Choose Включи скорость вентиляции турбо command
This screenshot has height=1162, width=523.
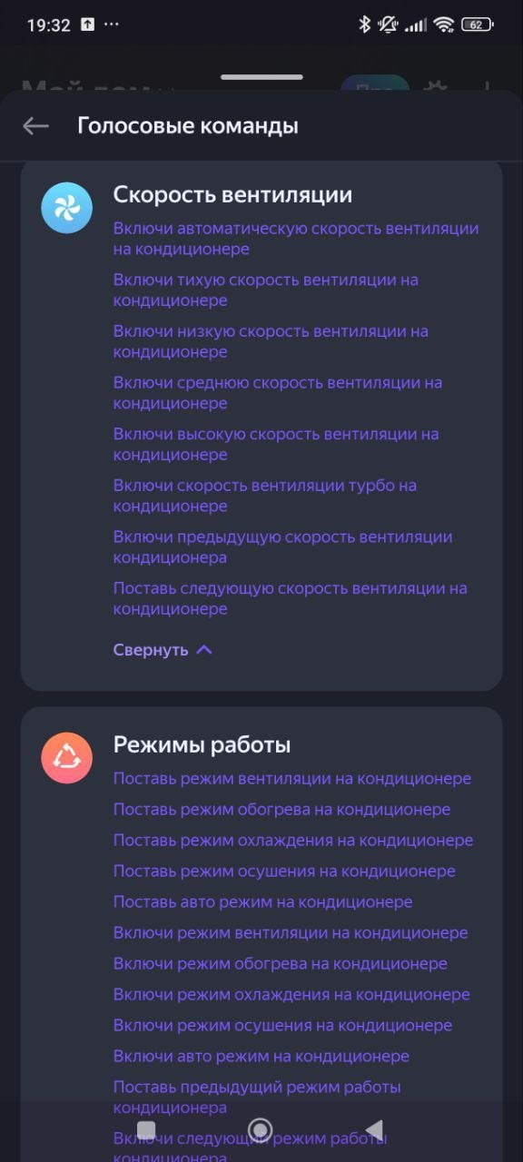coord(265,496)
